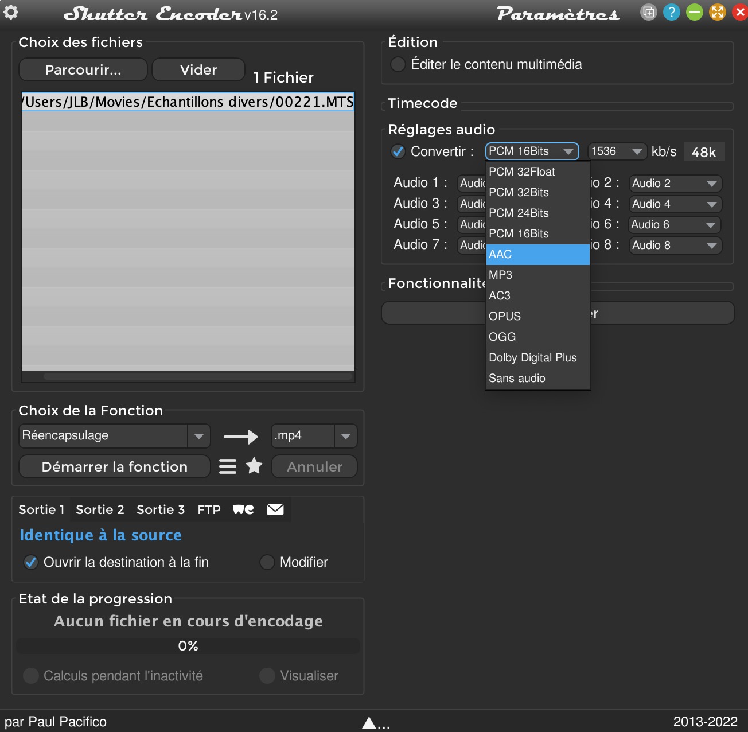
Task: Open the Audio 8 track dropdown
Action: tap(675, 246)
